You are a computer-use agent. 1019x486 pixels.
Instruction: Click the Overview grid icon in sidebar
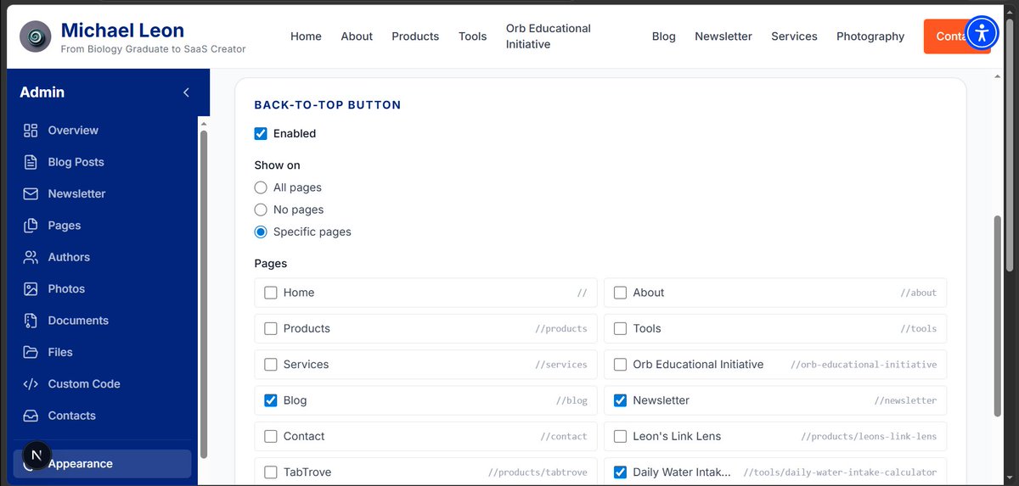31,131
